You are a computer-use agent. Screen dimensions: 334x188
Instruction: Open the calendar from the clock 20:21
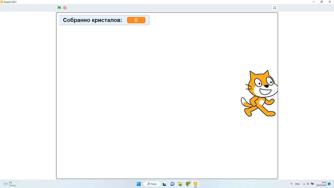(x=321, y=184)
